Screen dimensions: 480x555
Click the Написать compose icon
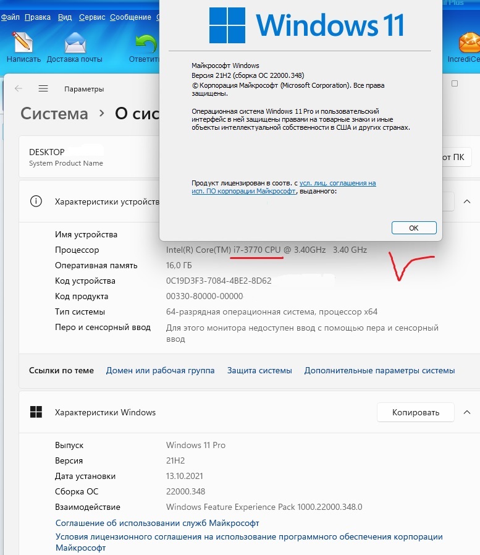click(x=23, y=42)
